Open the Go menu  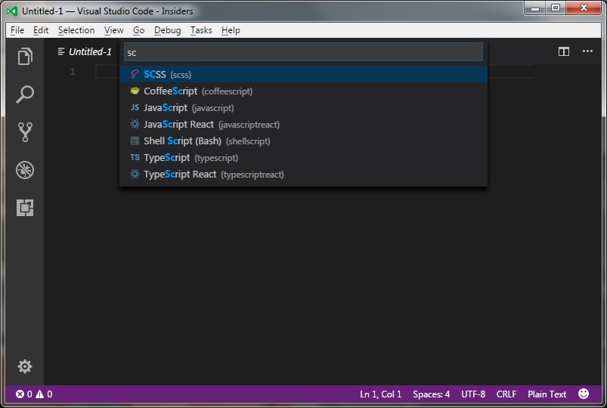point(138,30)
